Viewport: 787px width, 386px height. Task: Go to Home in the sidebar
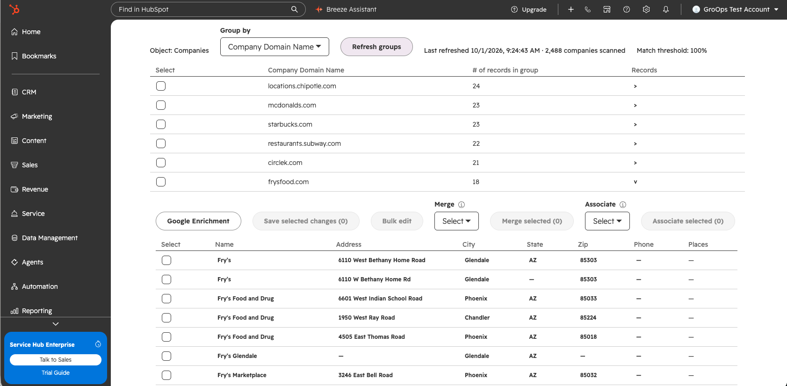pyautogui.click(x=26, y=32)
